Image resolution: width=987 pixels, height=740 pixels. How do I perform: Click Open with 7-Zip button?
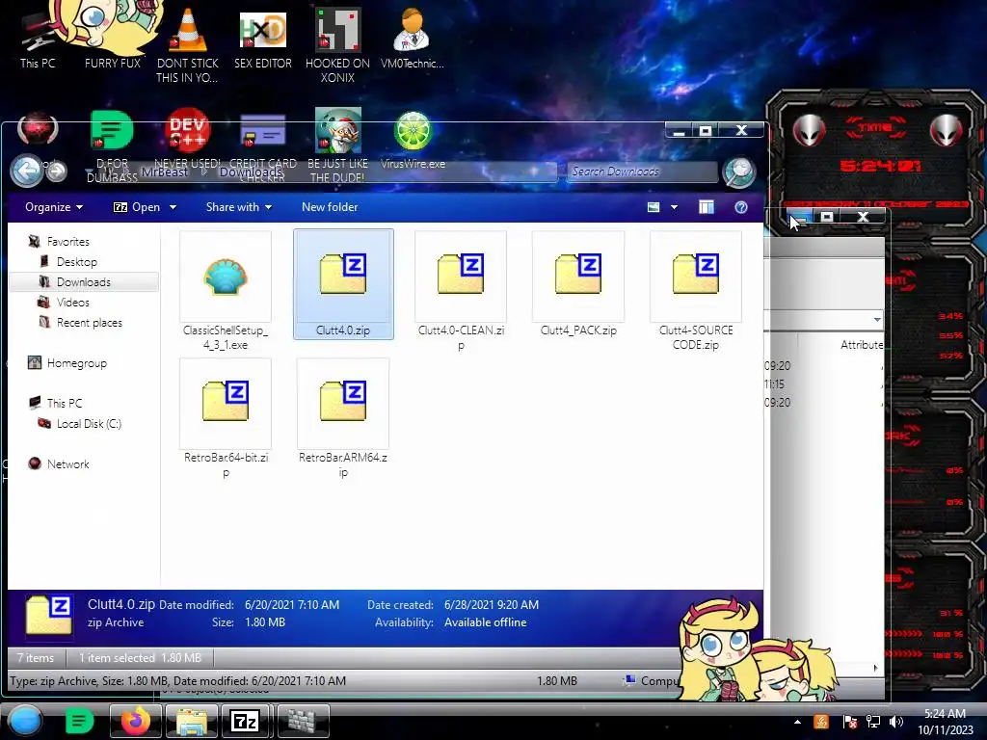tap(137, 207)
